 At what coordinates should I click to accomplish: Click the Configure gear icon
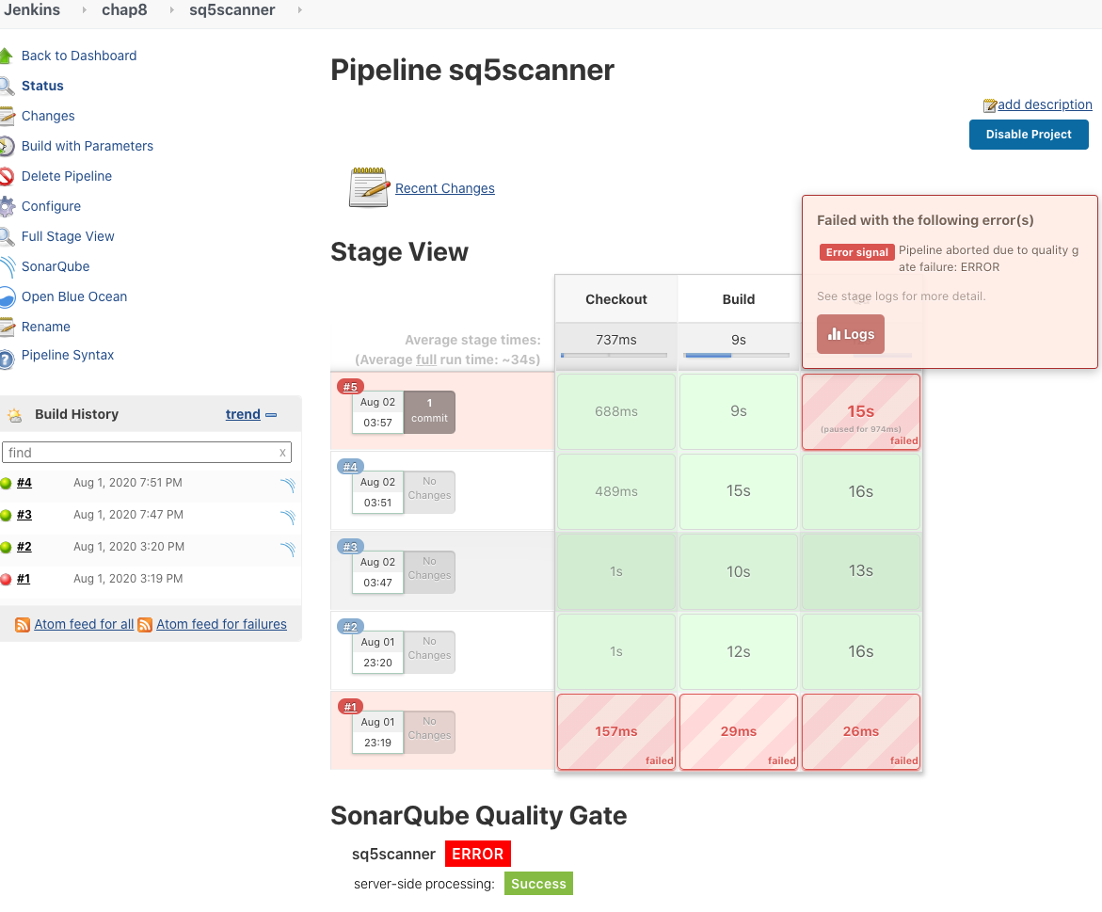point(7,206)
